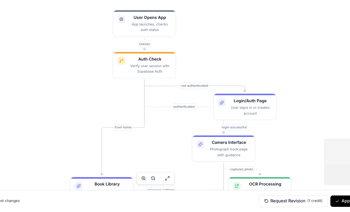Click the revision refresh icon in Request Revision

[266, 201]
